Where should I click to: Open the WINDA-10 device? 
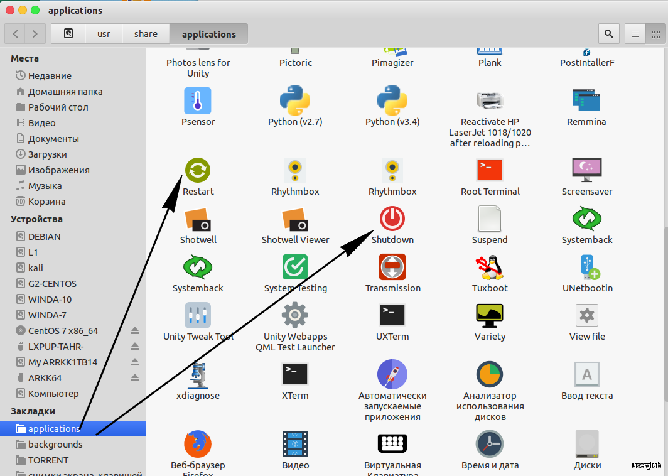[73, 300]
